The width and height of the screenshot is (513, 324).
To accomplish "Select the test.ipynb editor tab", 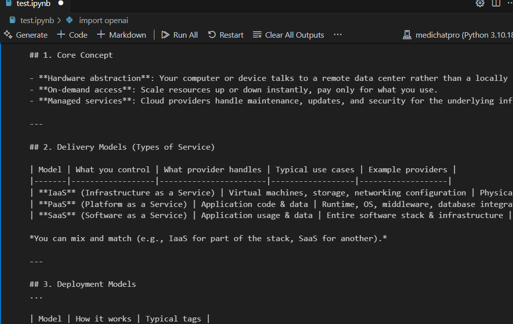I will [x=33, y=4].
